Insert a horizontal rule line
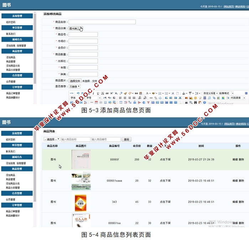 92,102
